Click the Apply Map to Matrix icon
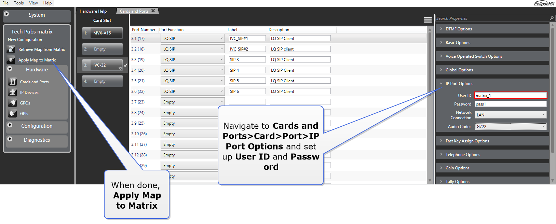Image resolution: width=556 pixels, height=224 pixels. coord(11,60)
